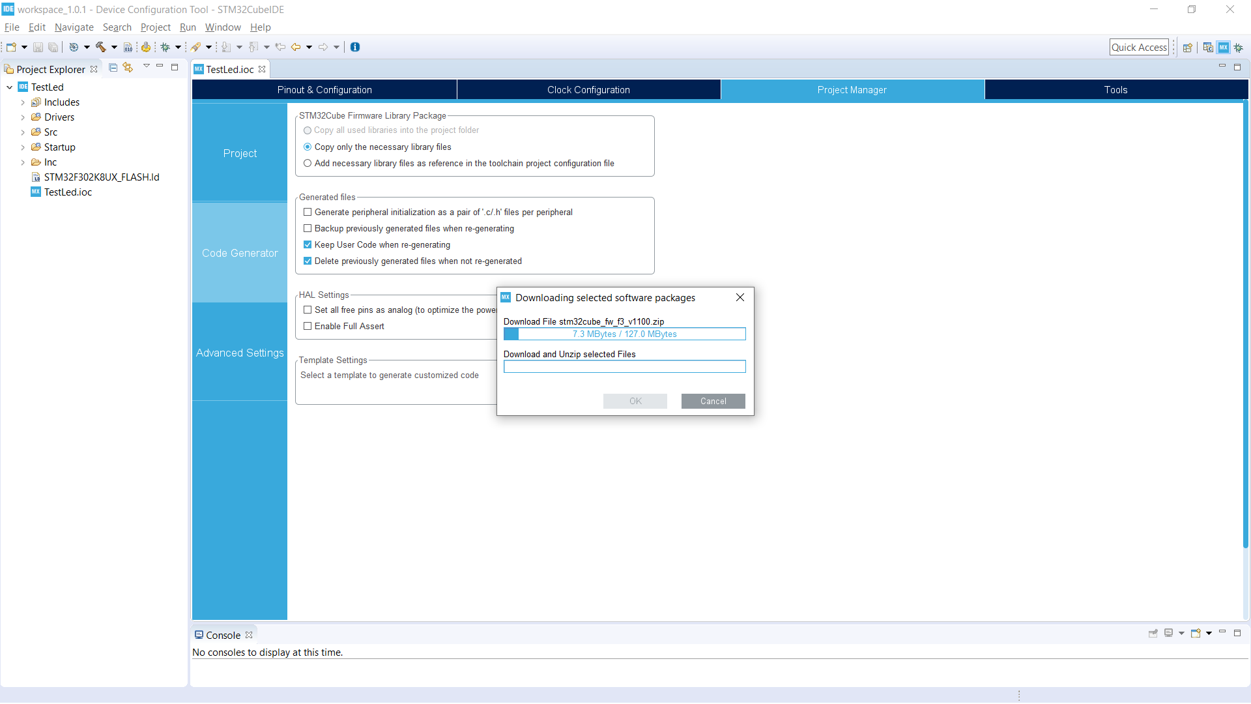The image size is (1251, 704).
Task: Select TestLed.ioc file in Project Explorer
Action: 68,192
